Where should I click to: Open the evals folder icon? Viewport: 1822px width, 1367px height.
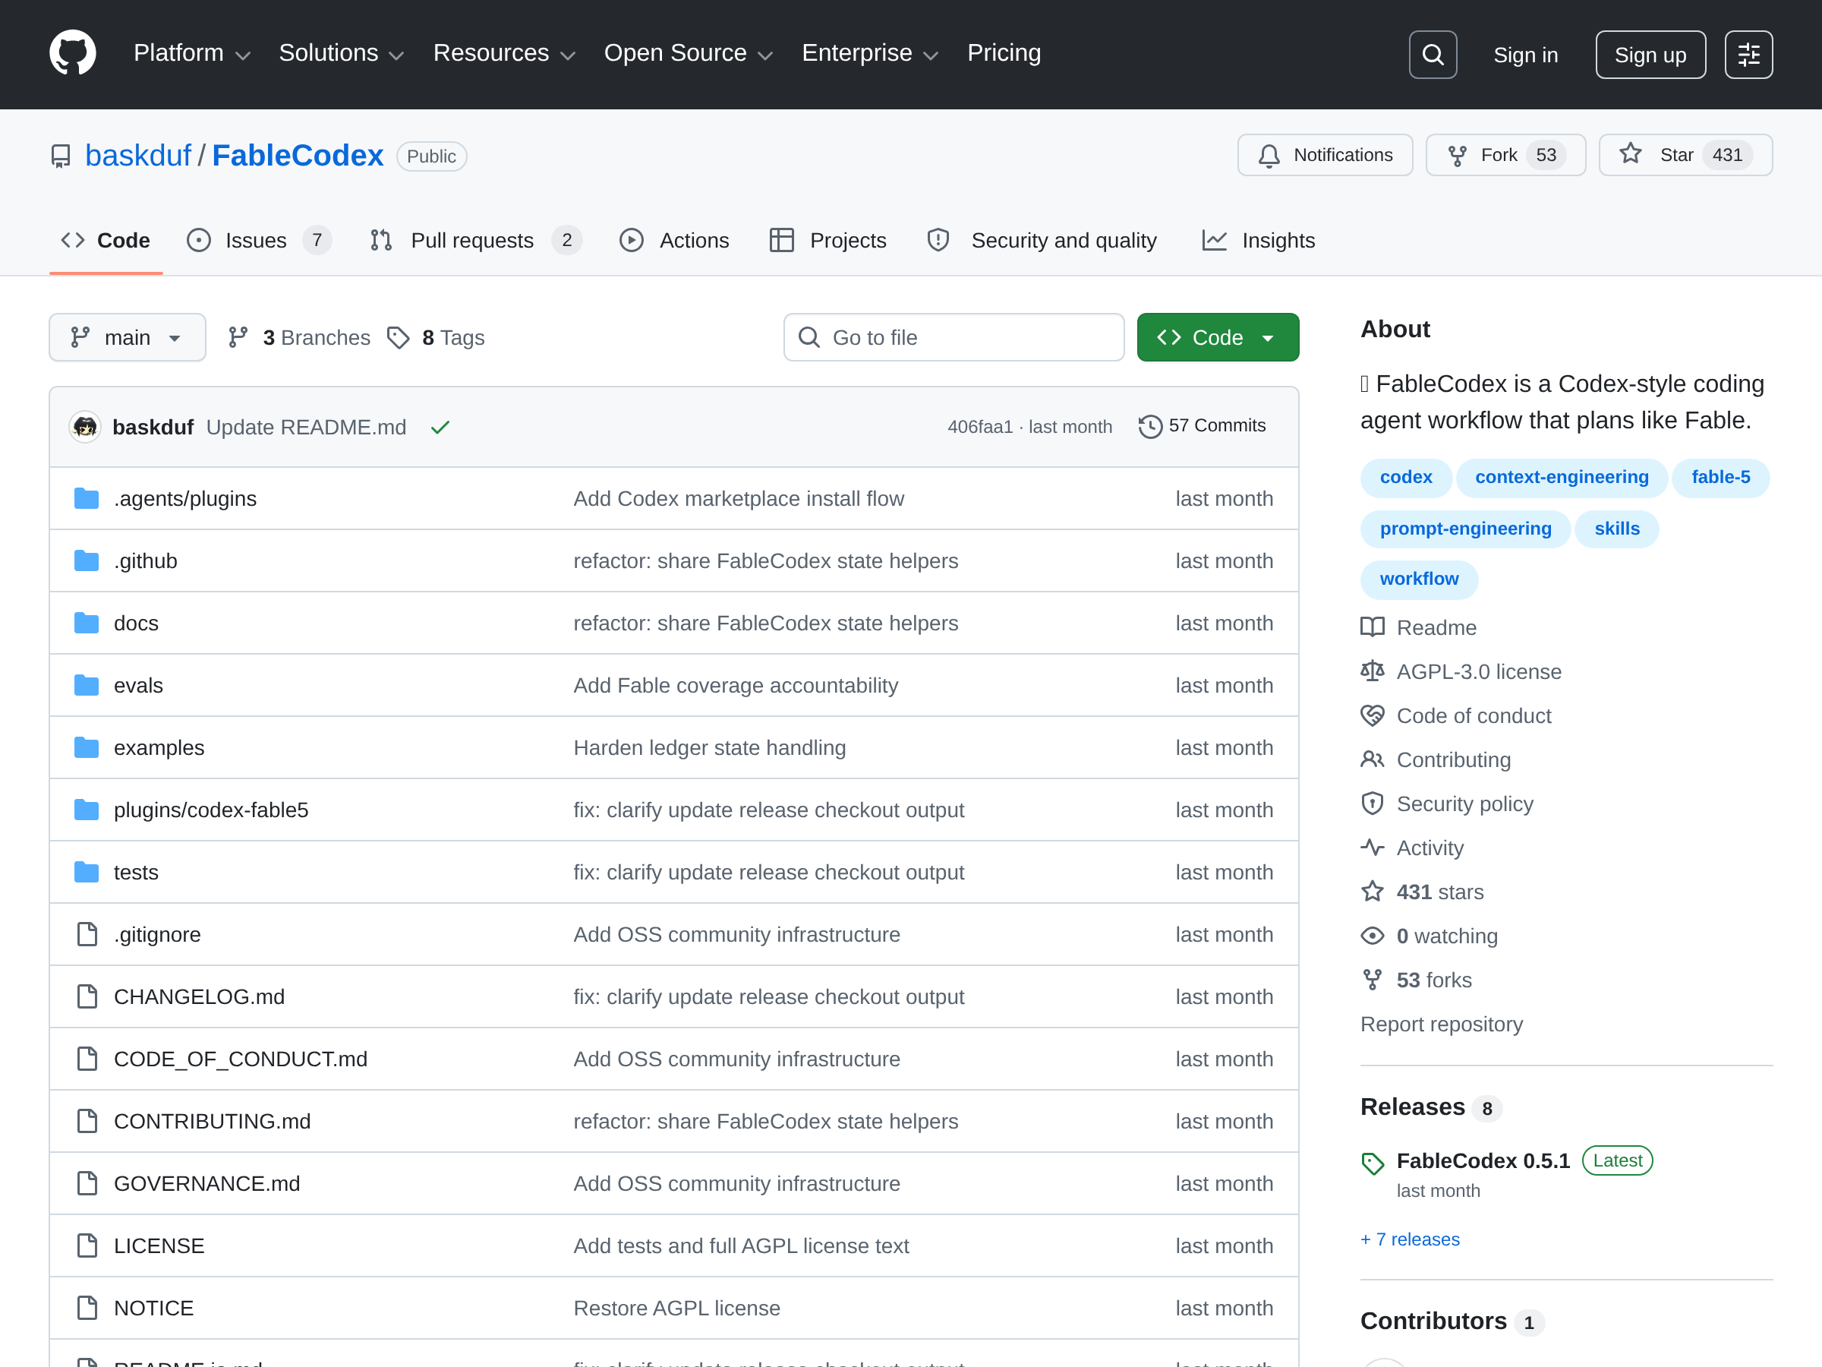(87, 686)
